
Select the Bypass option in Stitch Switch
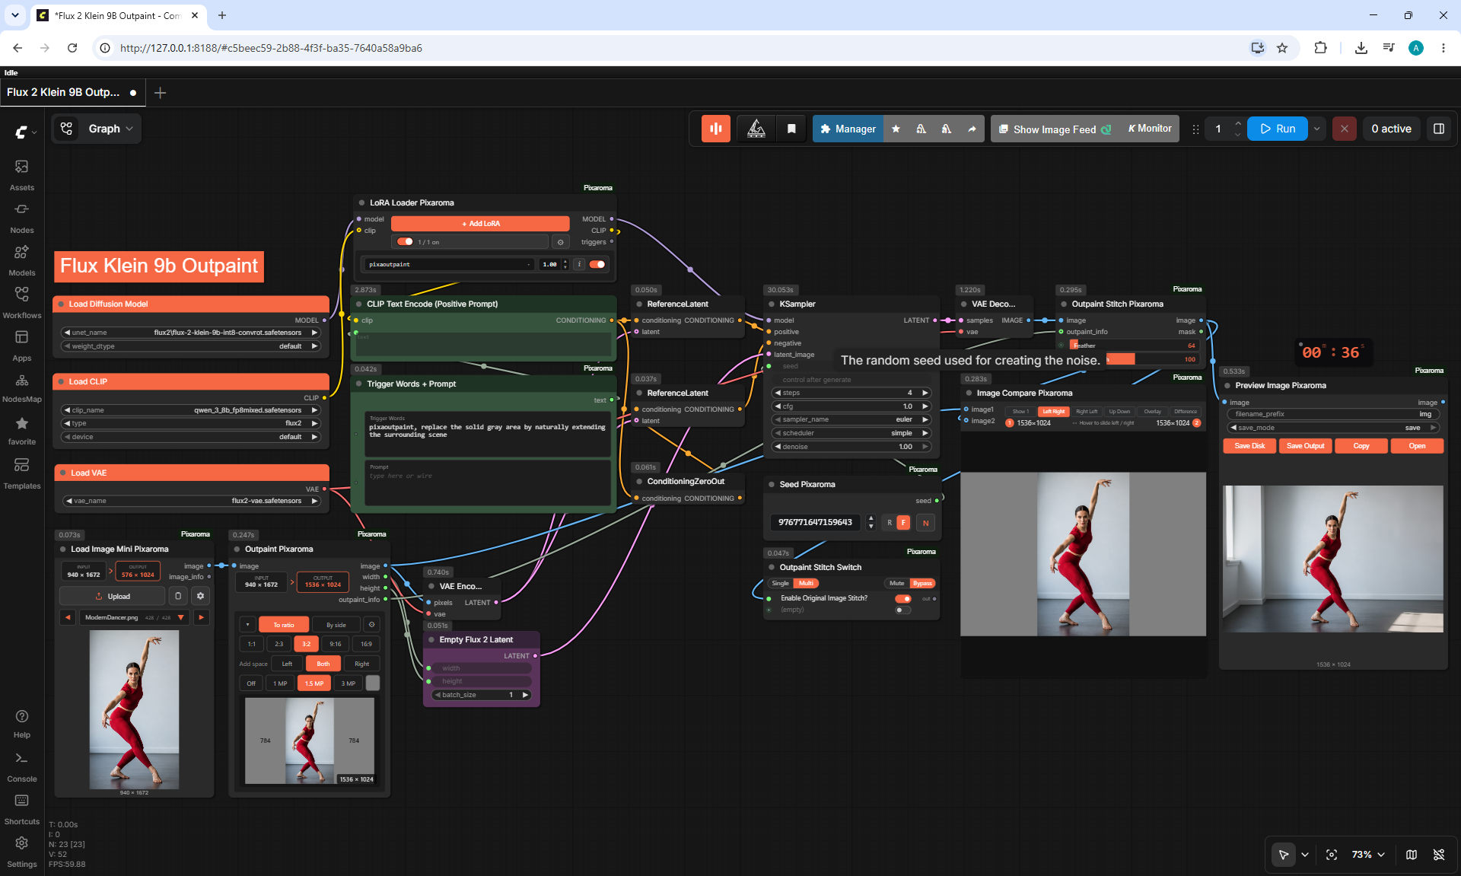click(922, 584)
